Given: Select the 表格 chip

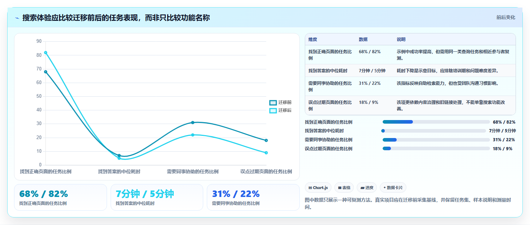Looking at the screenshot, I should click(x=344, y=188).
